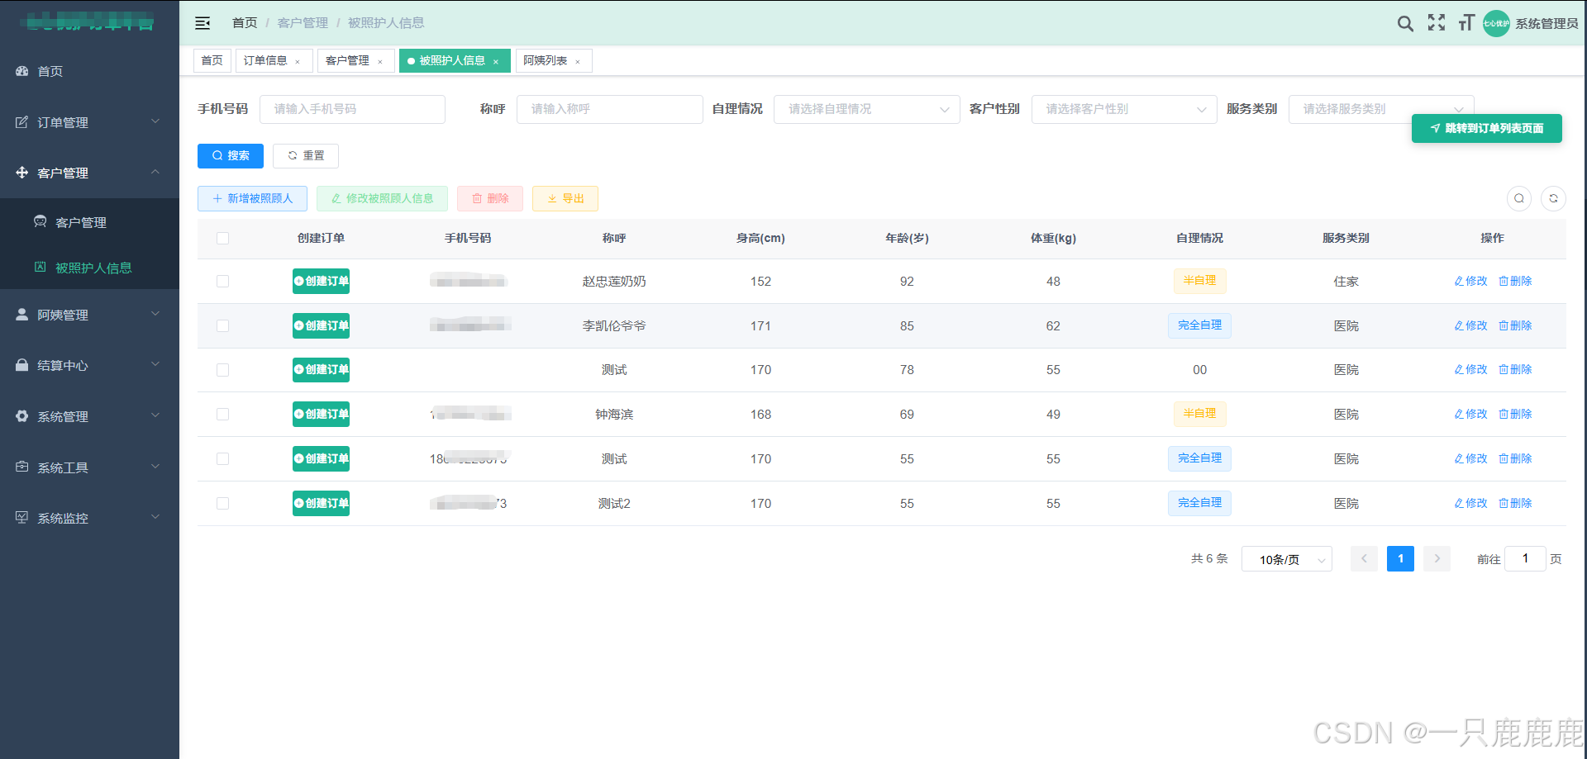Hide search bar using round magnifier icon
This screenshot has height=759, width=1587.
click(x=1519, y=198)
